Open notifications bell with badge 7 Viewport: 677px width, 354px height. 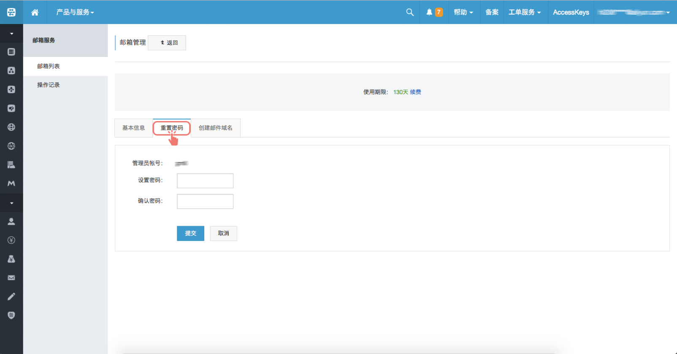coord(434,12)
